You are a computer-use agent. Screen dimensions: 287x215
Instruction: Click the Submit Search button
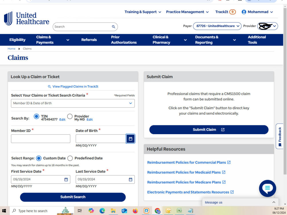(x=73, y=197)
